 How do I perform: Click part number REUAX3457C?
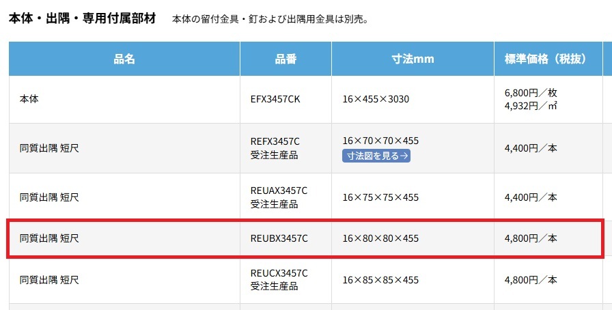279,191
